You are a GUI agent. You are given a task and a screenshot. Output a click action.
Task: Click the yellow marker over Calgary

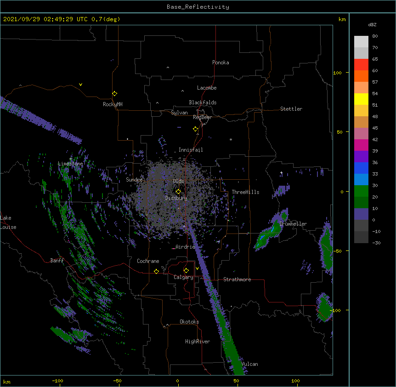point(186,271)
